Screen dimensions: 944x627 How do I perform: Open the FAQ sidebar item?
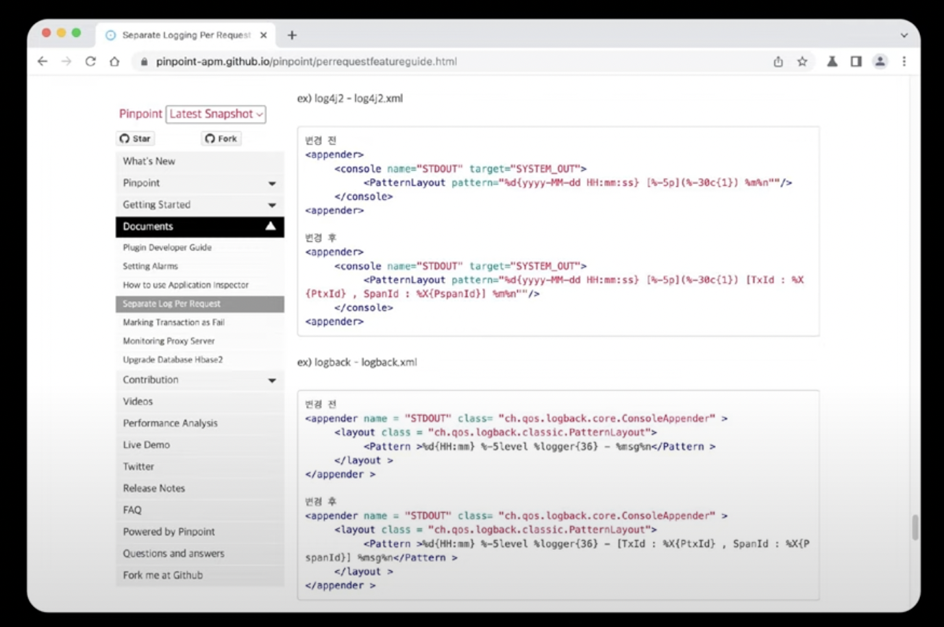pos(199,510)
